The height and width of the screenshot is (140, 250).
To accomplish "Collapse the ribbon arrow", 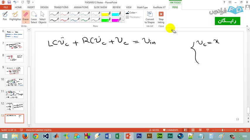I will pyautogui.click(x=247, y=26).
